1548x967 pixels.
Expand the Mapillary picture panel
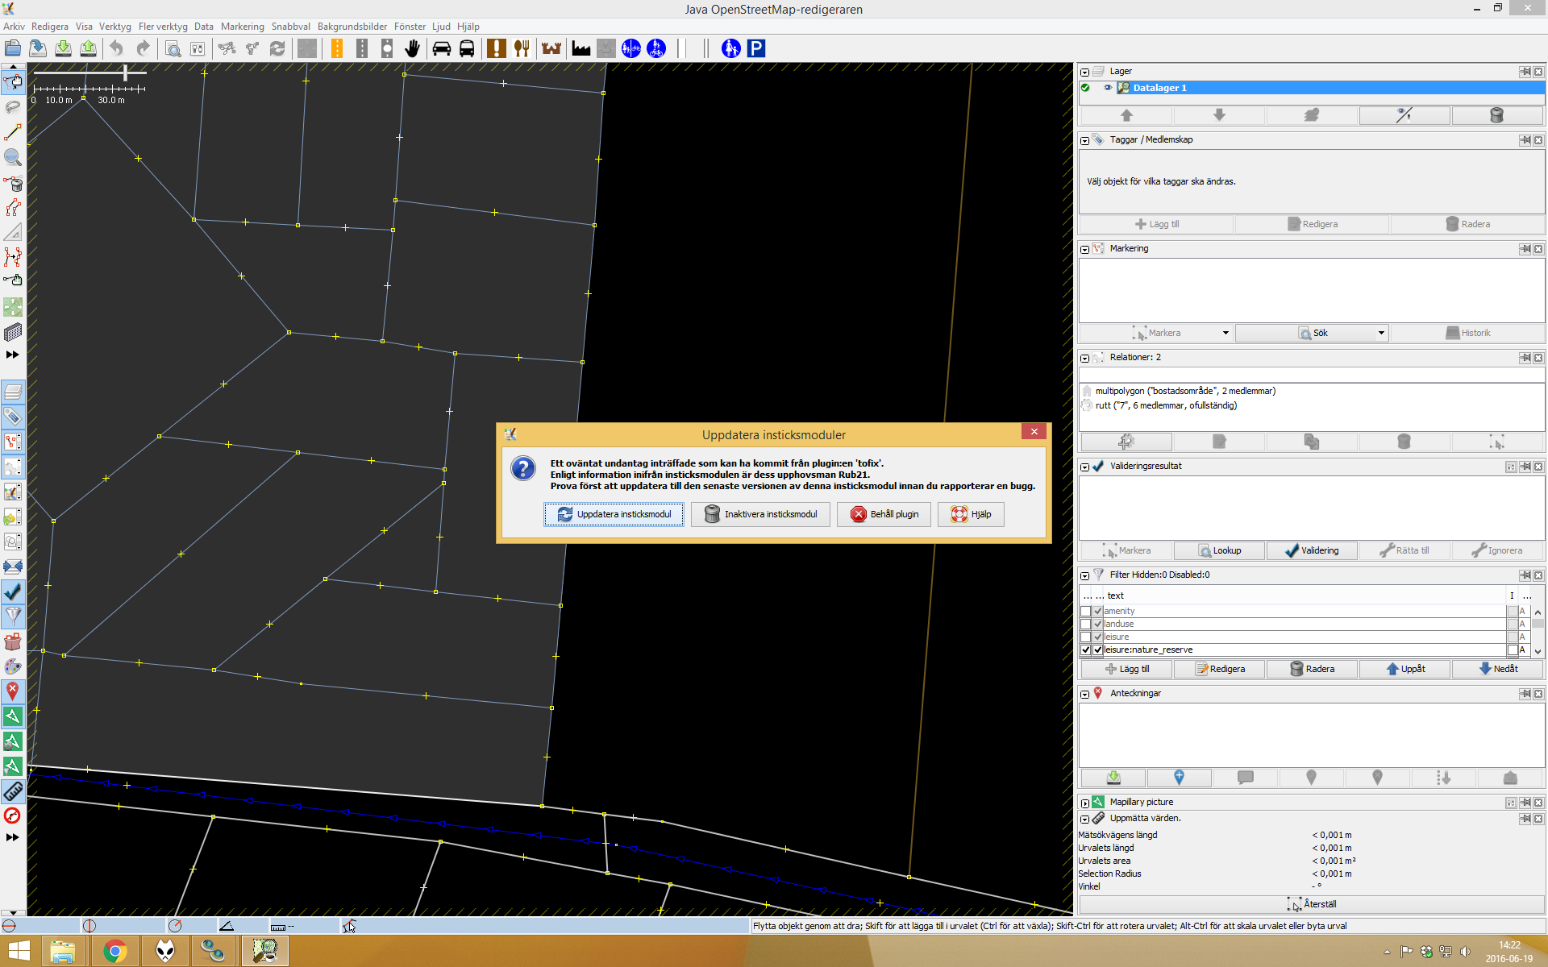[x=1084, y=803]
